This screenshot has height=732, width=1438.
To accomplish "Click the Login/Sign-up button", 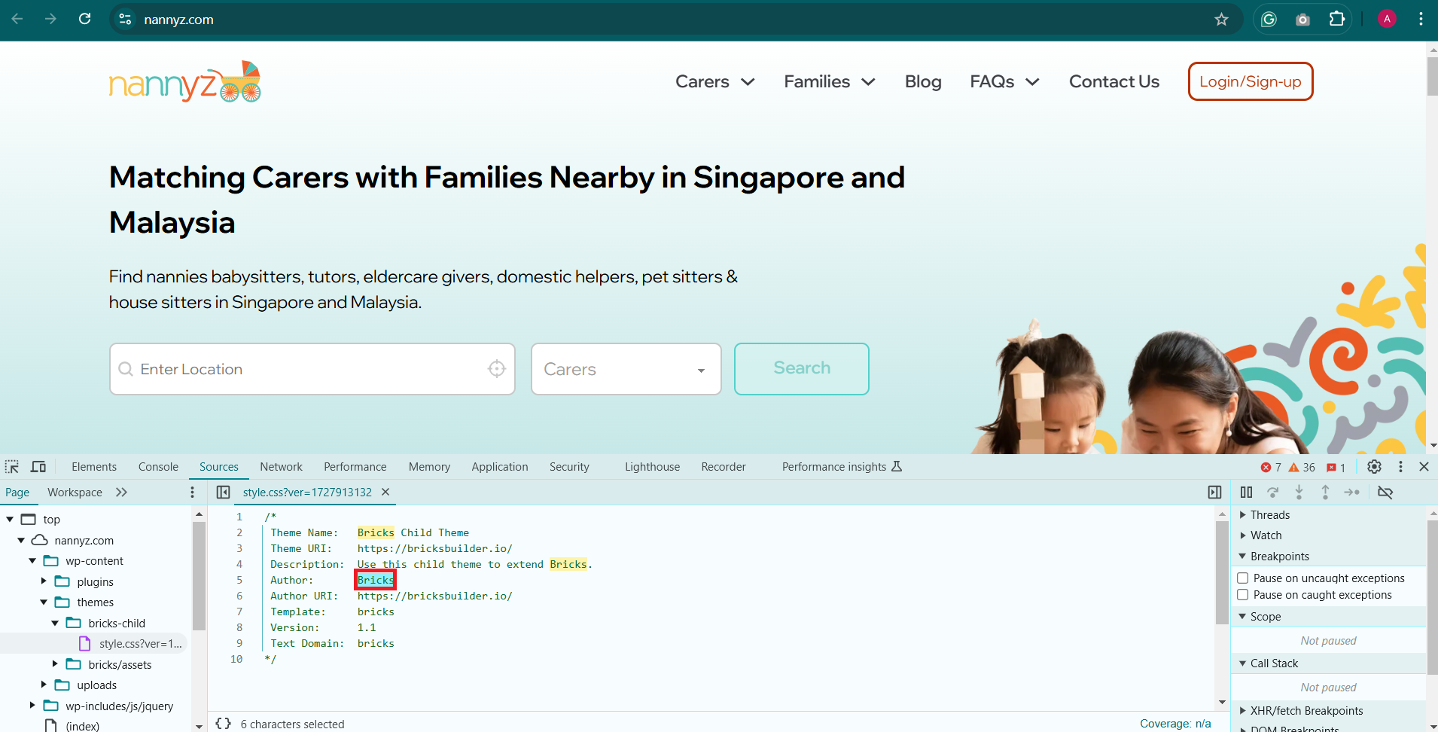I will (x=1251, y=81).
